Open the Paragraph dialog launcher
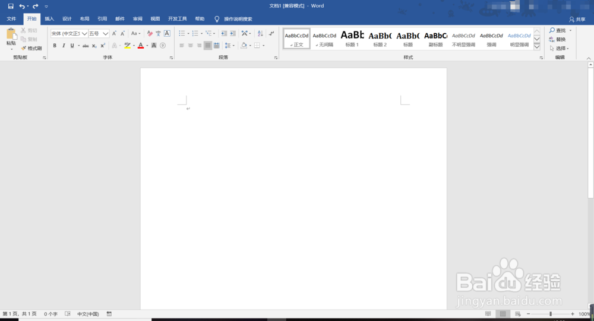 pos(276,58)
